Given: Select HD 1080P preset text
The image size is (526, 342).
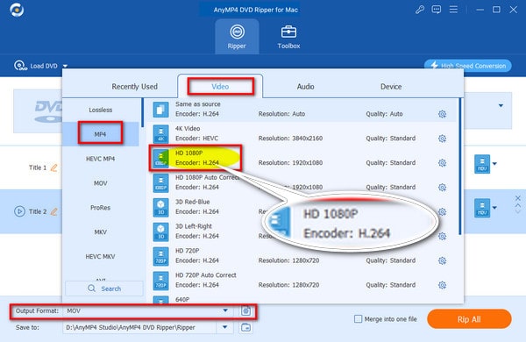Looking at the screenshot, I should (x=188, y=153).
